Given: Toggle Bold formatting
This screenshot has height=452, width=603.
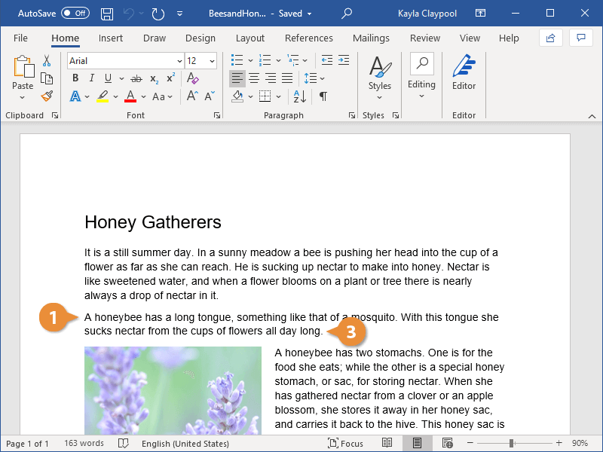Looking at the screenshot, I should pyautogui.click(x=75, y=78).
